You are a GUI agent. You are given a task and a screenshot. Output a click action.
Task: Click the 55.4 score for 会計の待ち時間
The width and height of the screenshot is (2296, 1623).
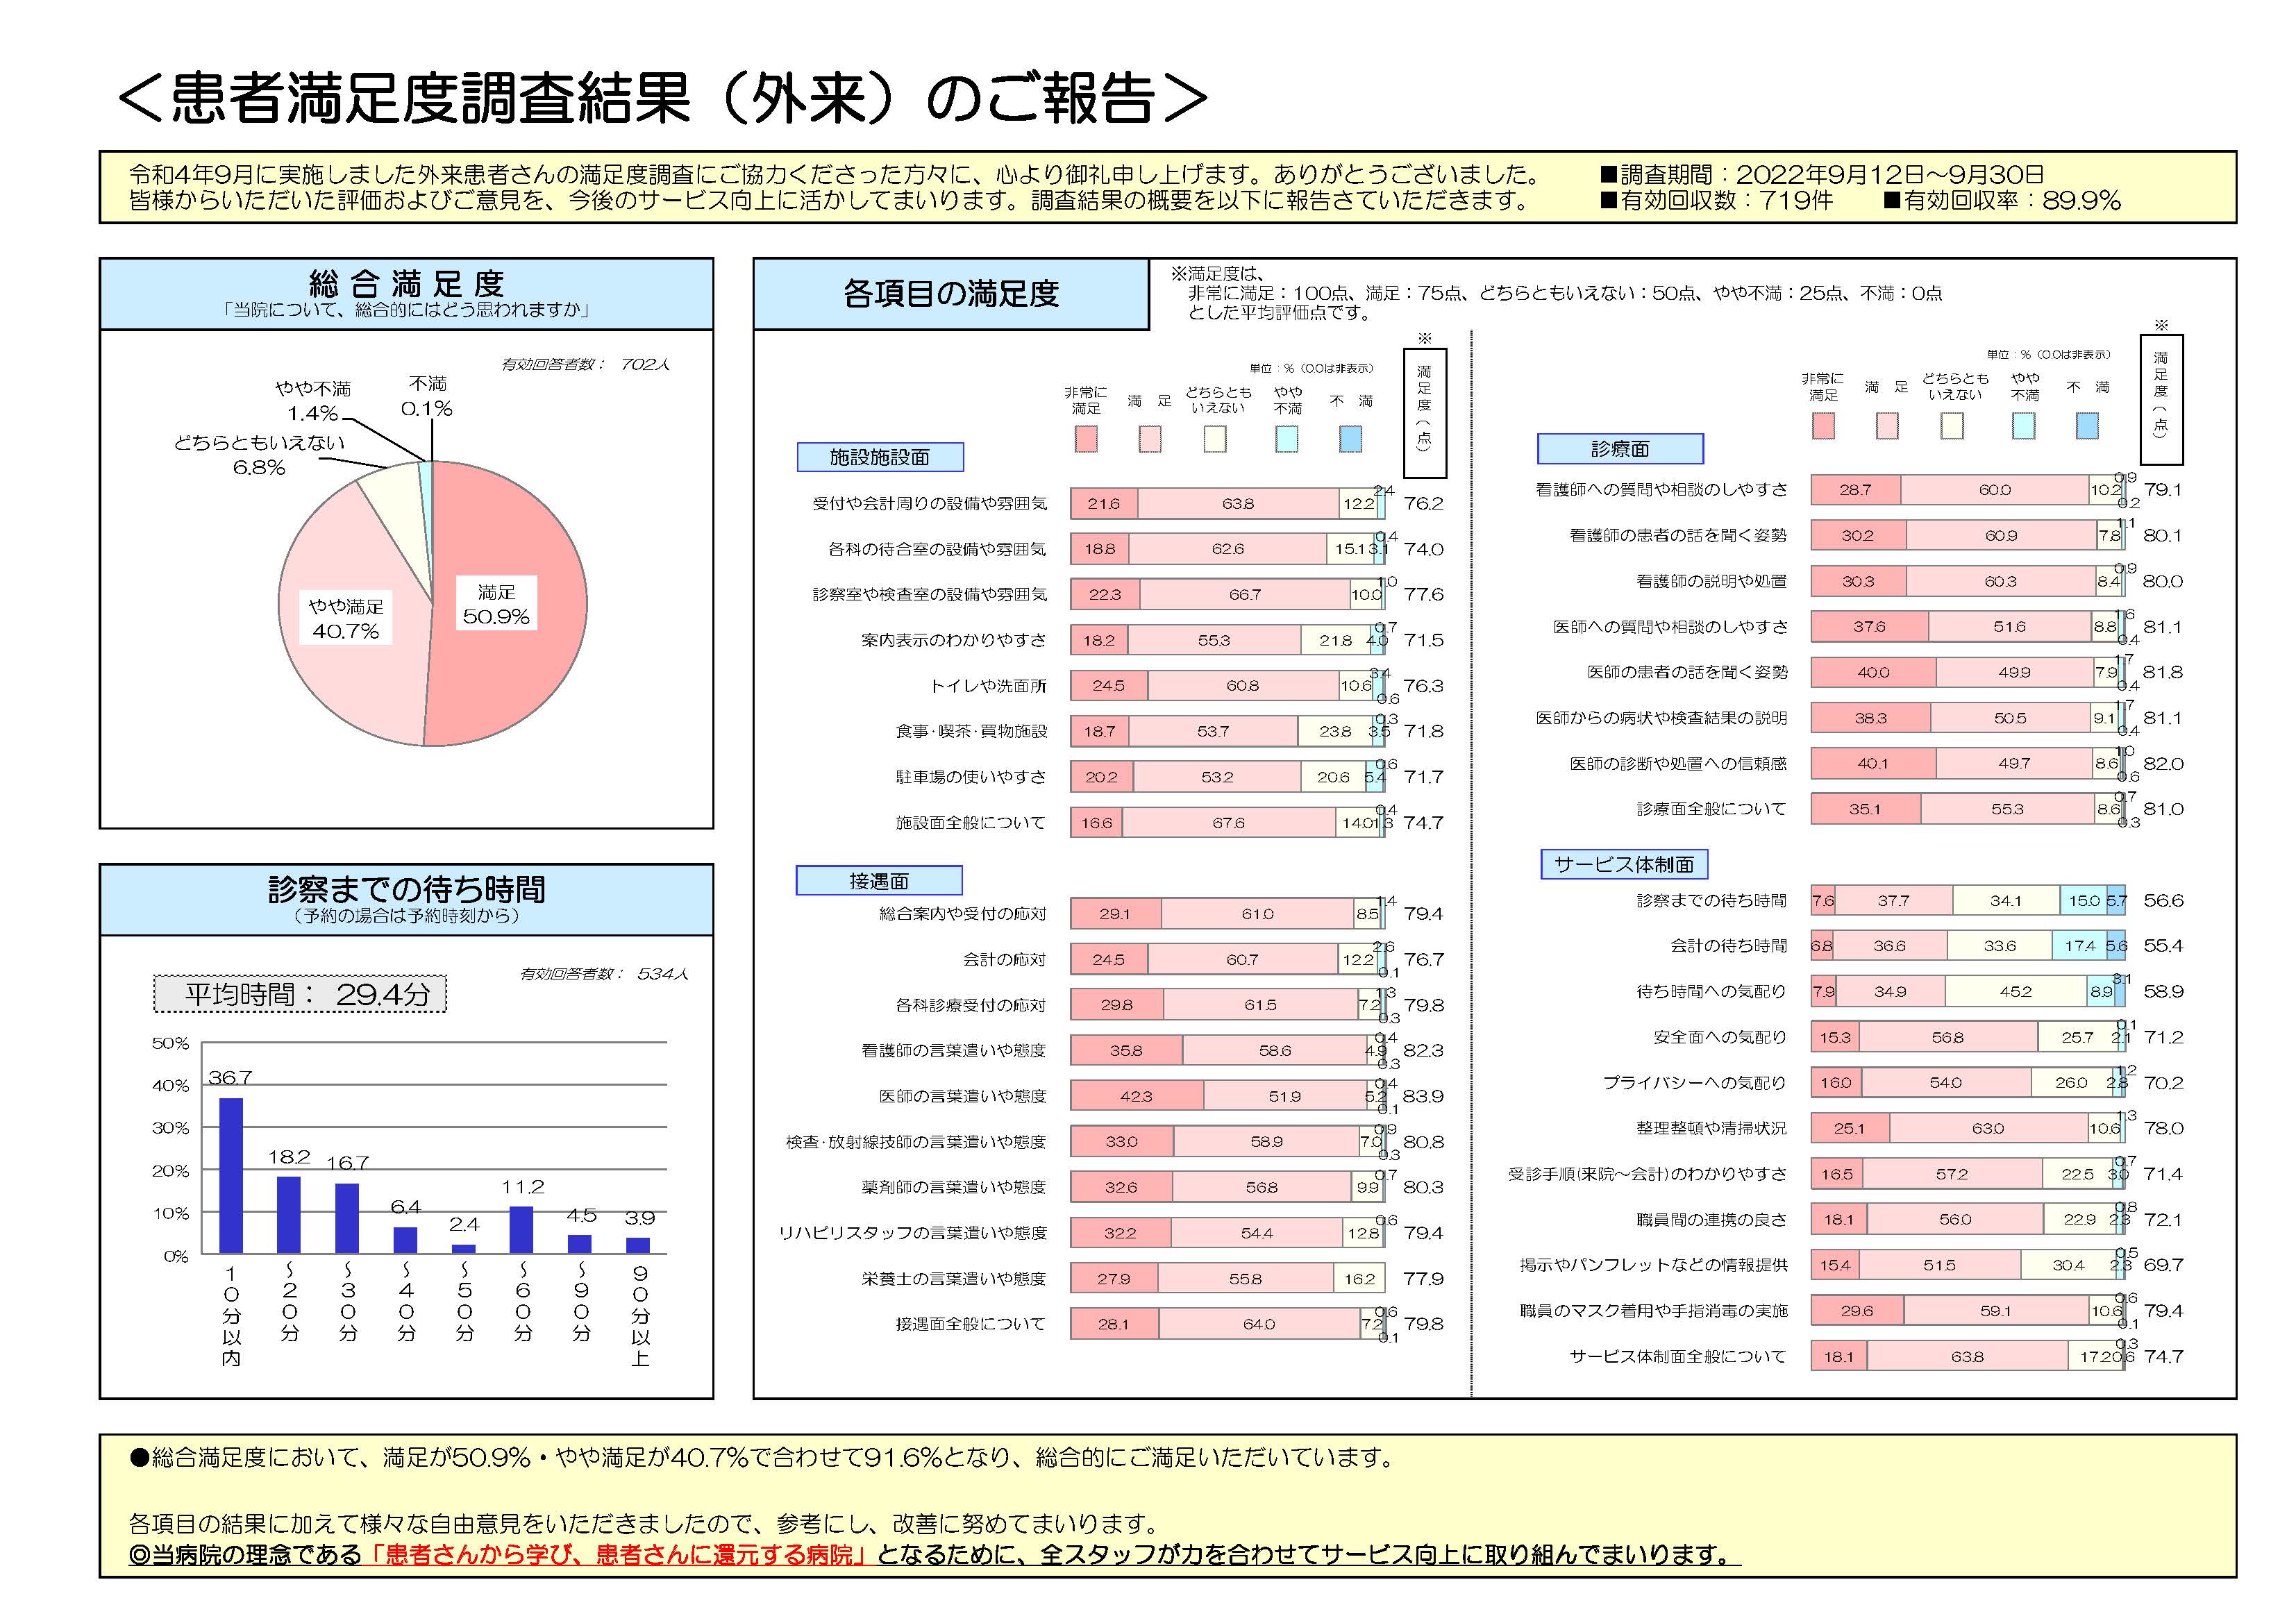[2163, 945]
